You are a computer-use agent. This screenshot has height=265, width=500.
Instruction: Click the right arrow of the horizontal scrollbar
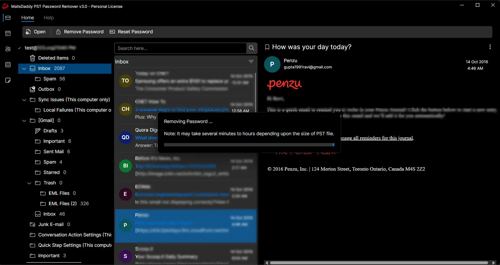493,263
